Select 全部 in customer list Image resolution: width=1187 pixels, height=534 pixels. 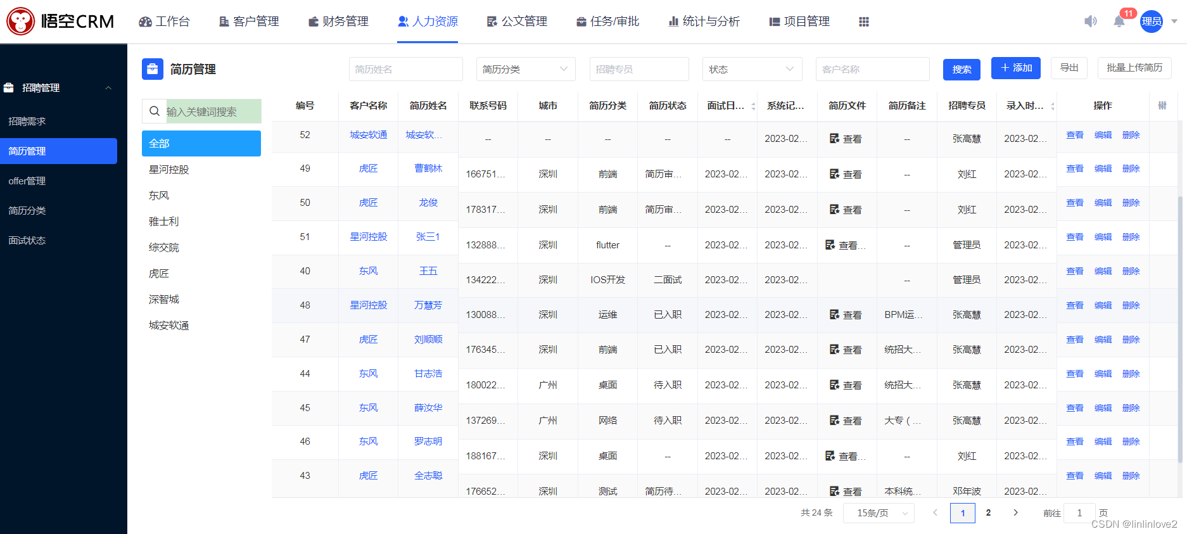[201, 144]
